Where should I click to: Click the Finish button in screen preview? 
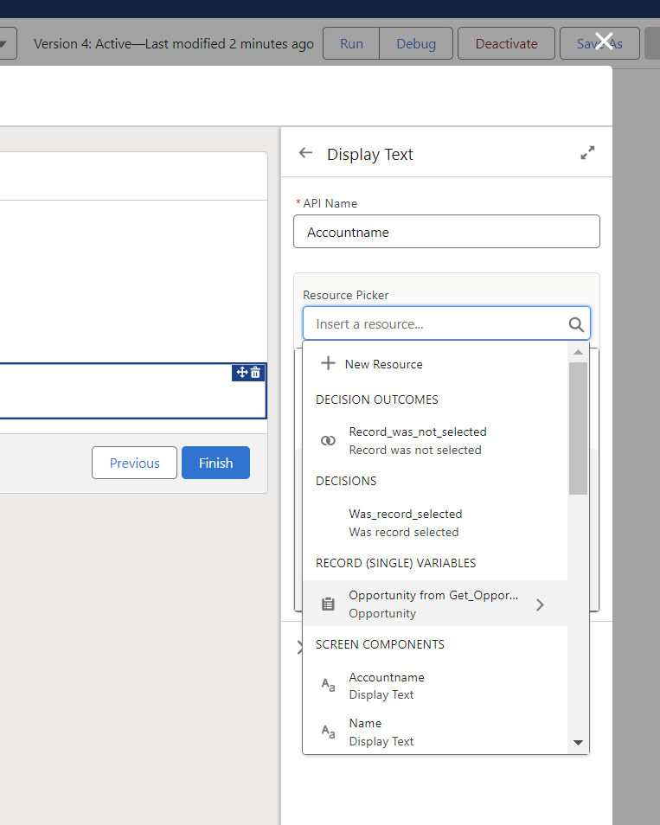[215, 463]
